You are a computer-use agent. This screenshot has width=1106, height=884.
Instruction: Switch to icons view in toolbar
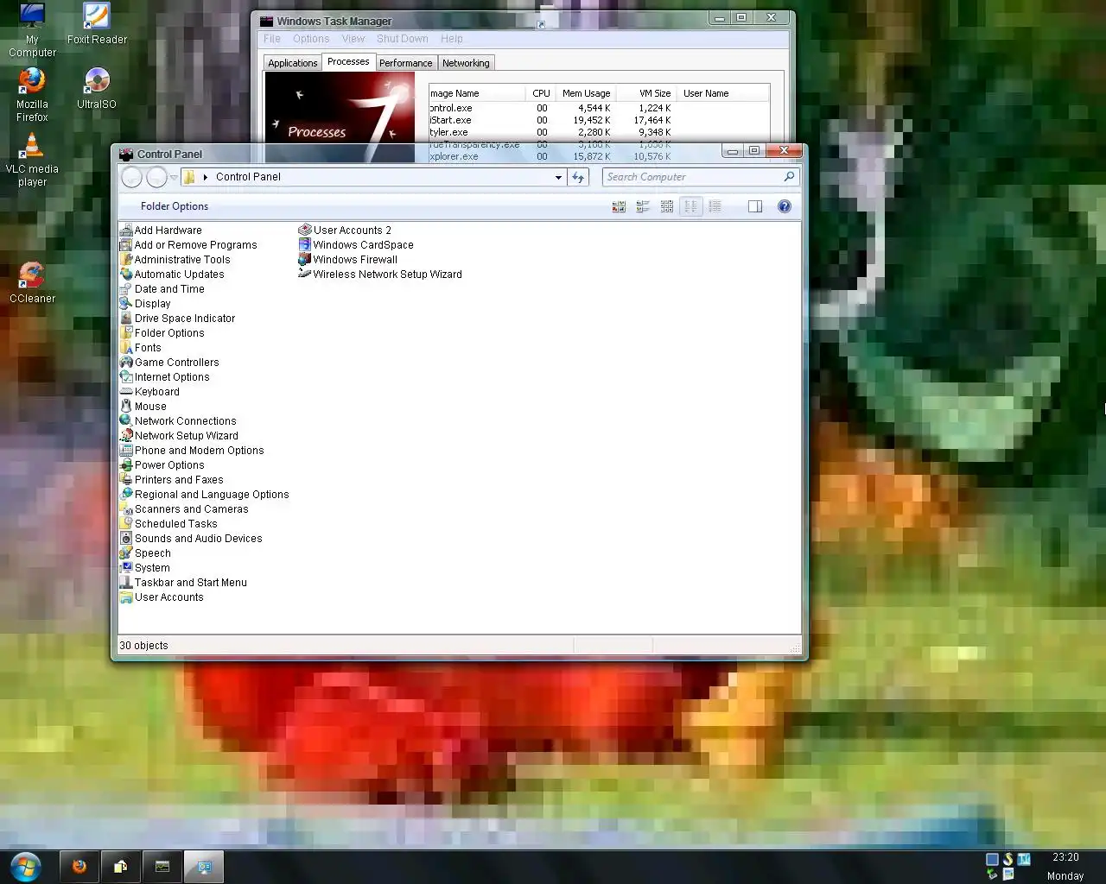[x=667, y=206]
